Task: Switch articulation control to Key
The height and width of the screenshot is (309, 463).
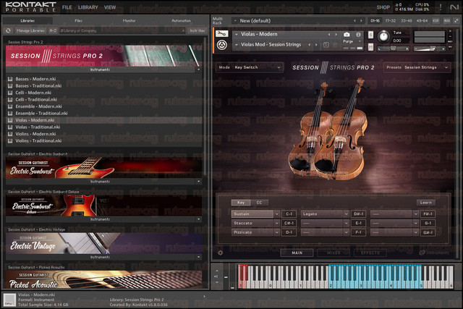Action: click(x=241, y=203)
